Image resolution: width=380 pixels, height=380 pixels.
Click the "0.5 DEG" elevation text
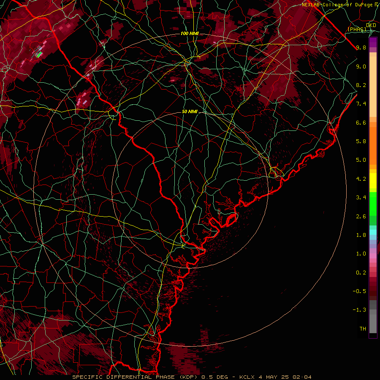click(215, 377)
